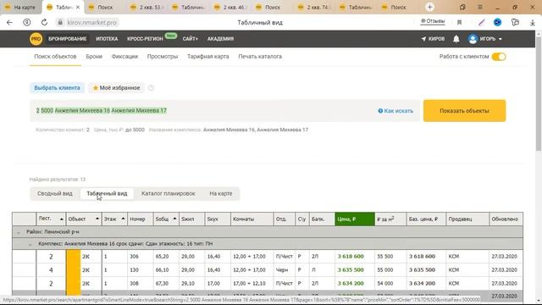Sort by the Sобщ column arrow
This screenshot has height=305, width=542.
[174, 219]
